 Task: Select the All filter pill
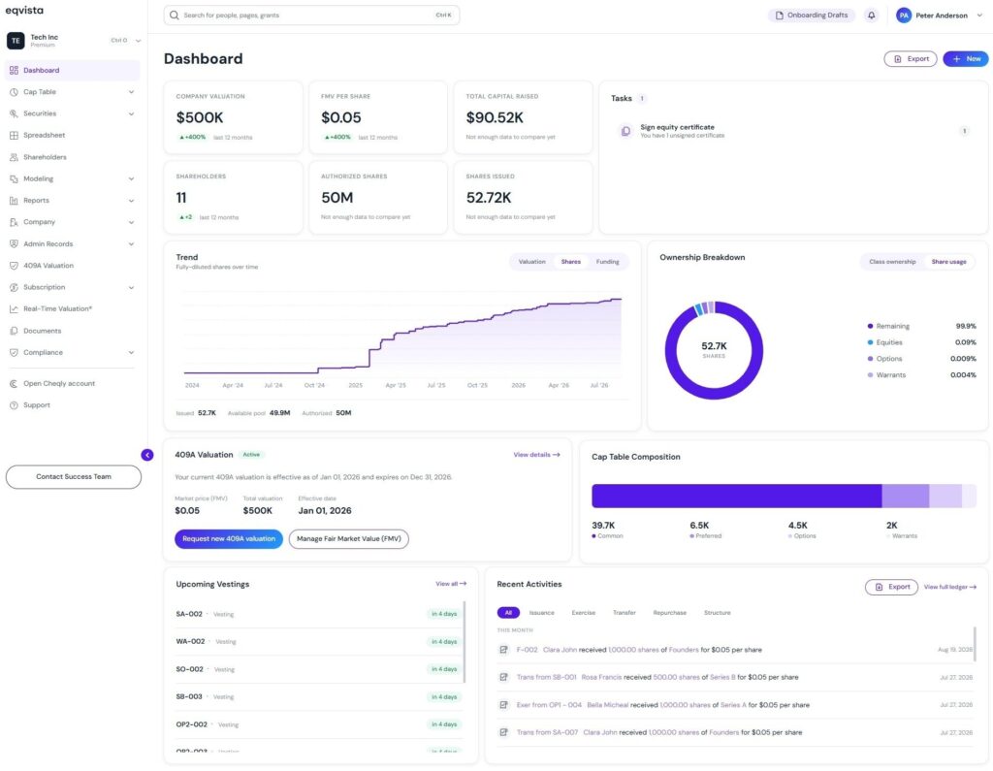click(x=508, y=613)
